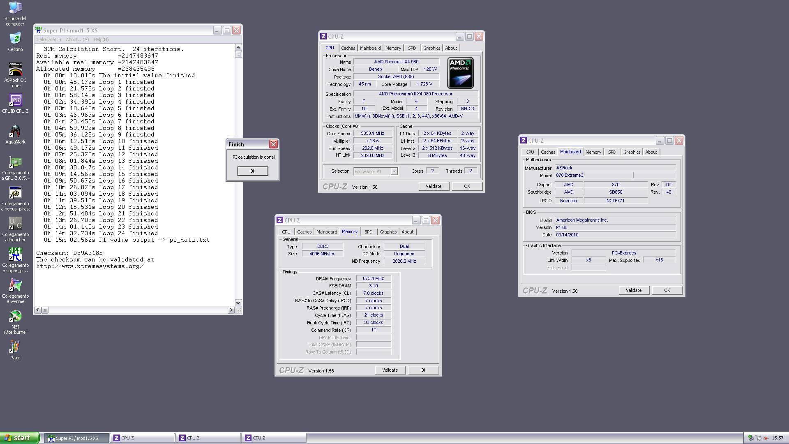Click Core Speed value 5353.1 MHz
Viewport: 789px width, 444px height.
372,134
